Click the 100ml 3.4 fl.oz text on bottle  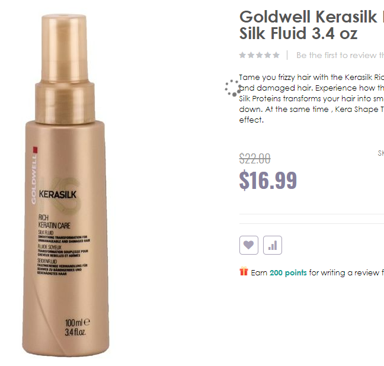(x=77, y=328)
